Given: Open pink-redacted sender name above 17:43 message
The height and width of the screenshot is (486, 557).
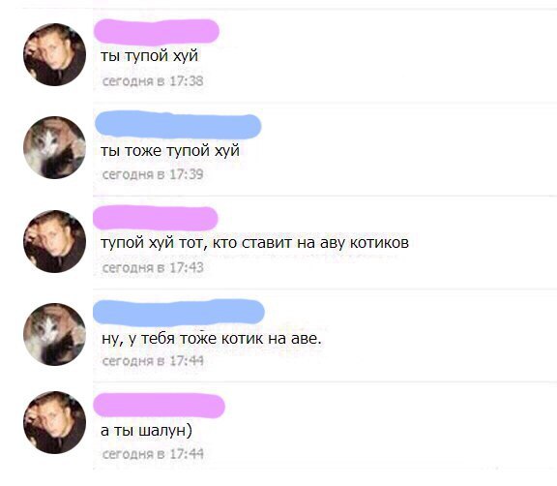Looking at the screenshot, I should pos(156,218).
